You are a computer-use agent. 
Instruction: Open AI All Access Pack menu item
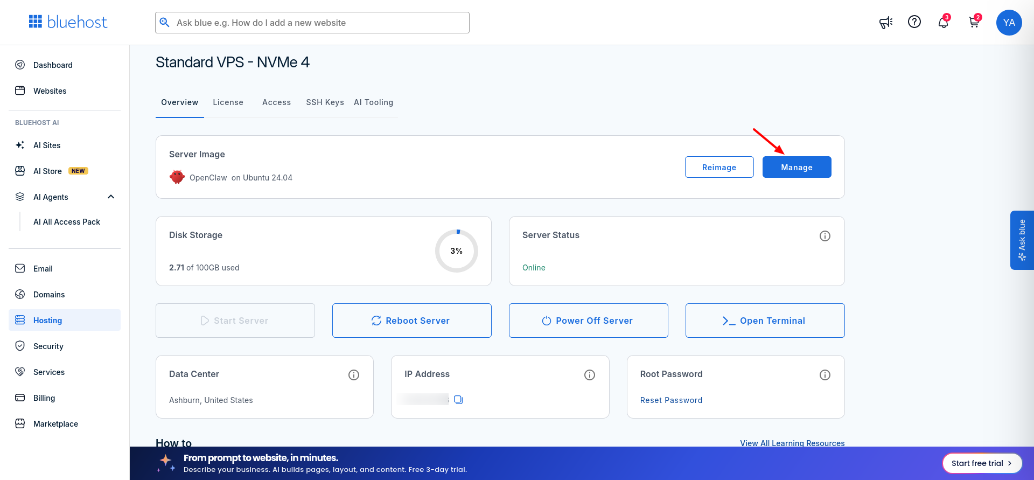pyautogui.click(x=67, y=222)
